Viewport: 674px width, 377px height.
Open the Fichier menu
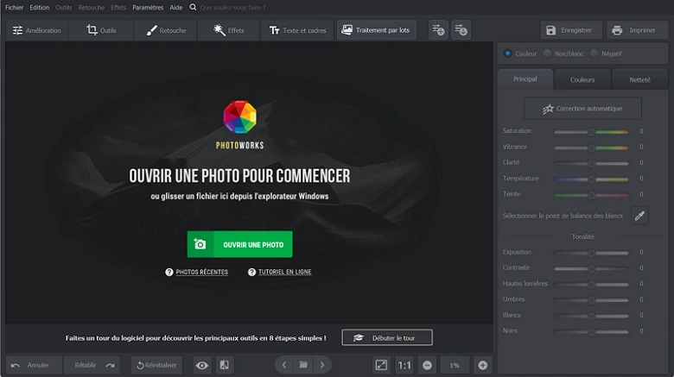pyautogui.click(x=14, y=7)
